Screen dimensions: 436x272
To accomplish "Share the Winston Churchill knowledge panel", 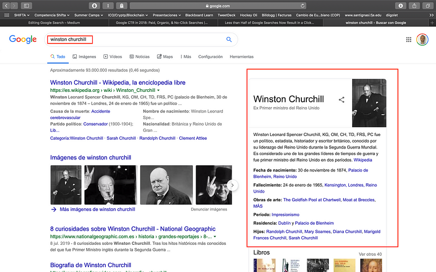I will [x=342, y=100].
